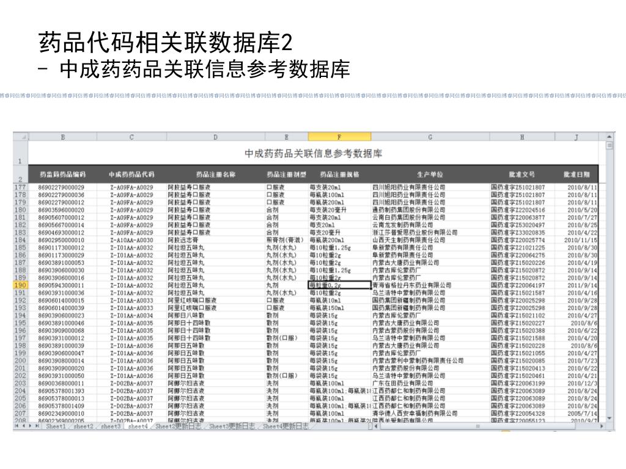The height and width of the screenshot is (469, 626).
Task: Click cell 阿那日八味散
Action: (x=216, y=316)
